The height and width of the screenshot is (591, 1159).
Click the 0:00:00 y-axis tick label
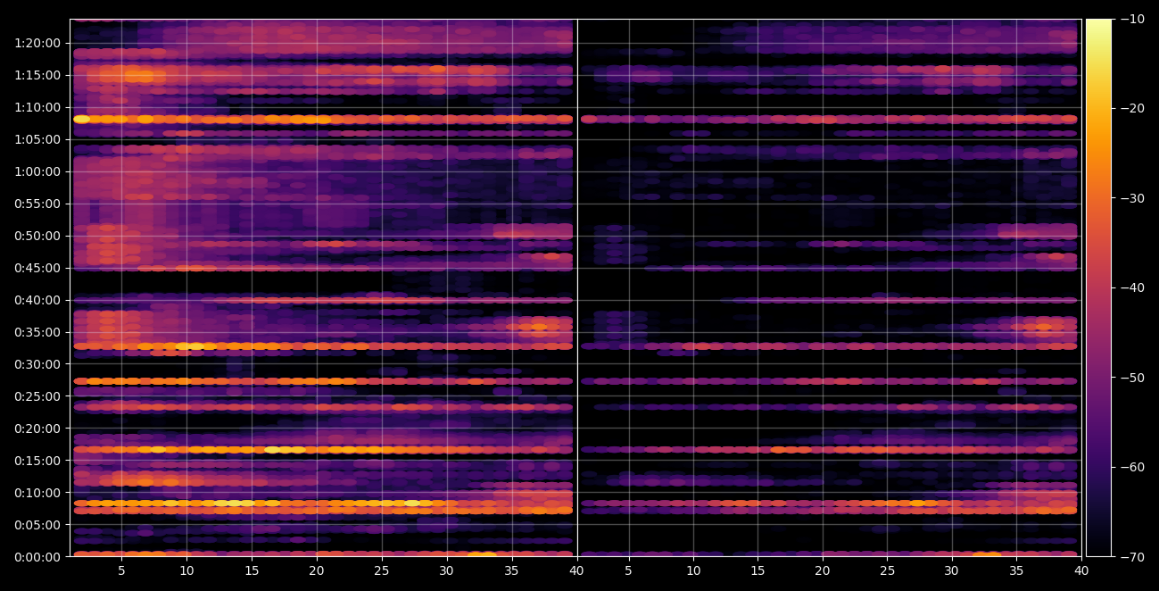[x=37, y=557]
